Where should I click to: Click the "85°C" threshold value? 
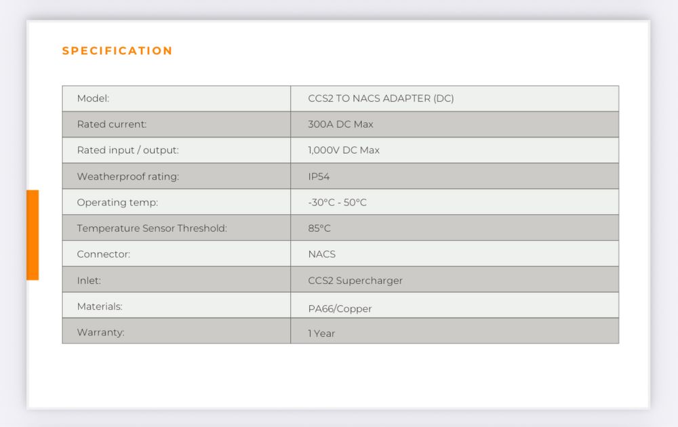pos(319,228)
